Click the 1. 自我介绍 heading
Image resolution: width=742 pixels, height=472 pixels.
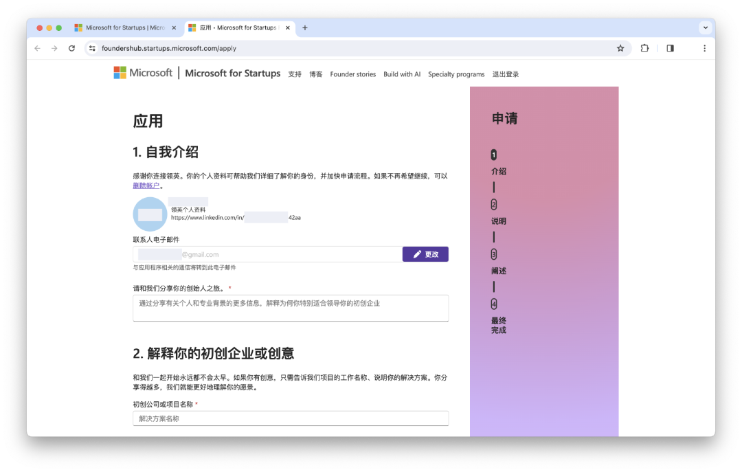pyautogui.click(x=166, y=152)
